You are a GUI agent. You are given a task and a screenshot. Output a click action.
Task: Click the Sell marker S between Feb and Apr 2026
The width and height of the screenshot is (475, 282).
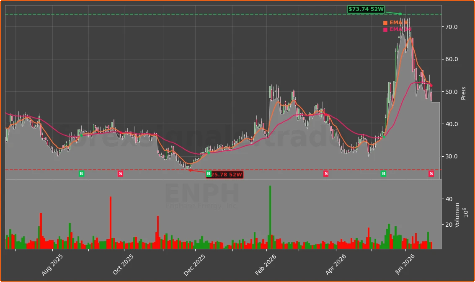click(x=326, y=173)
